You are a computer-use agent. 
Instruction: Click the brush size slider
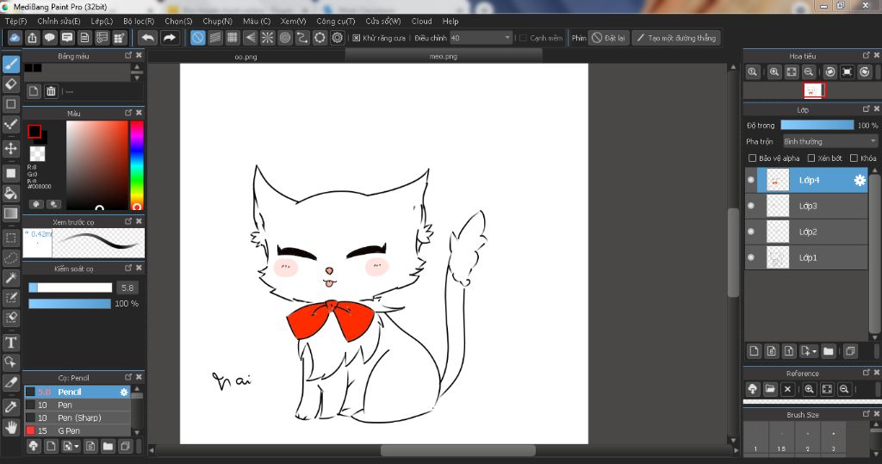(71, 288)
